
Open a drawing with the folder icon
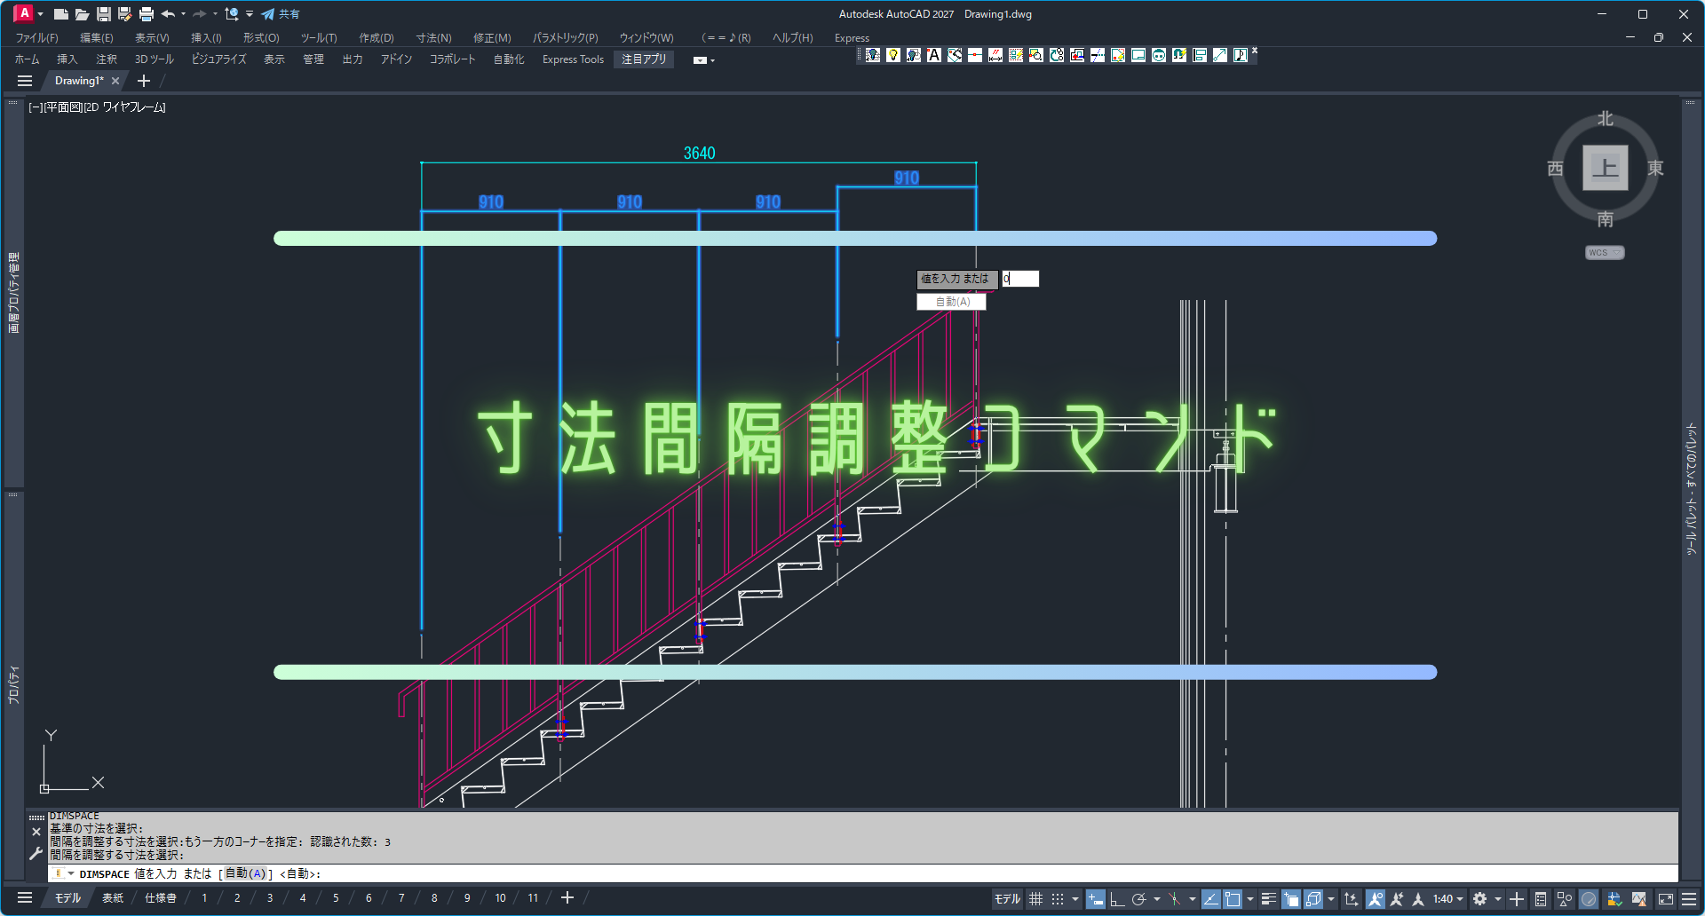(82, 14)
